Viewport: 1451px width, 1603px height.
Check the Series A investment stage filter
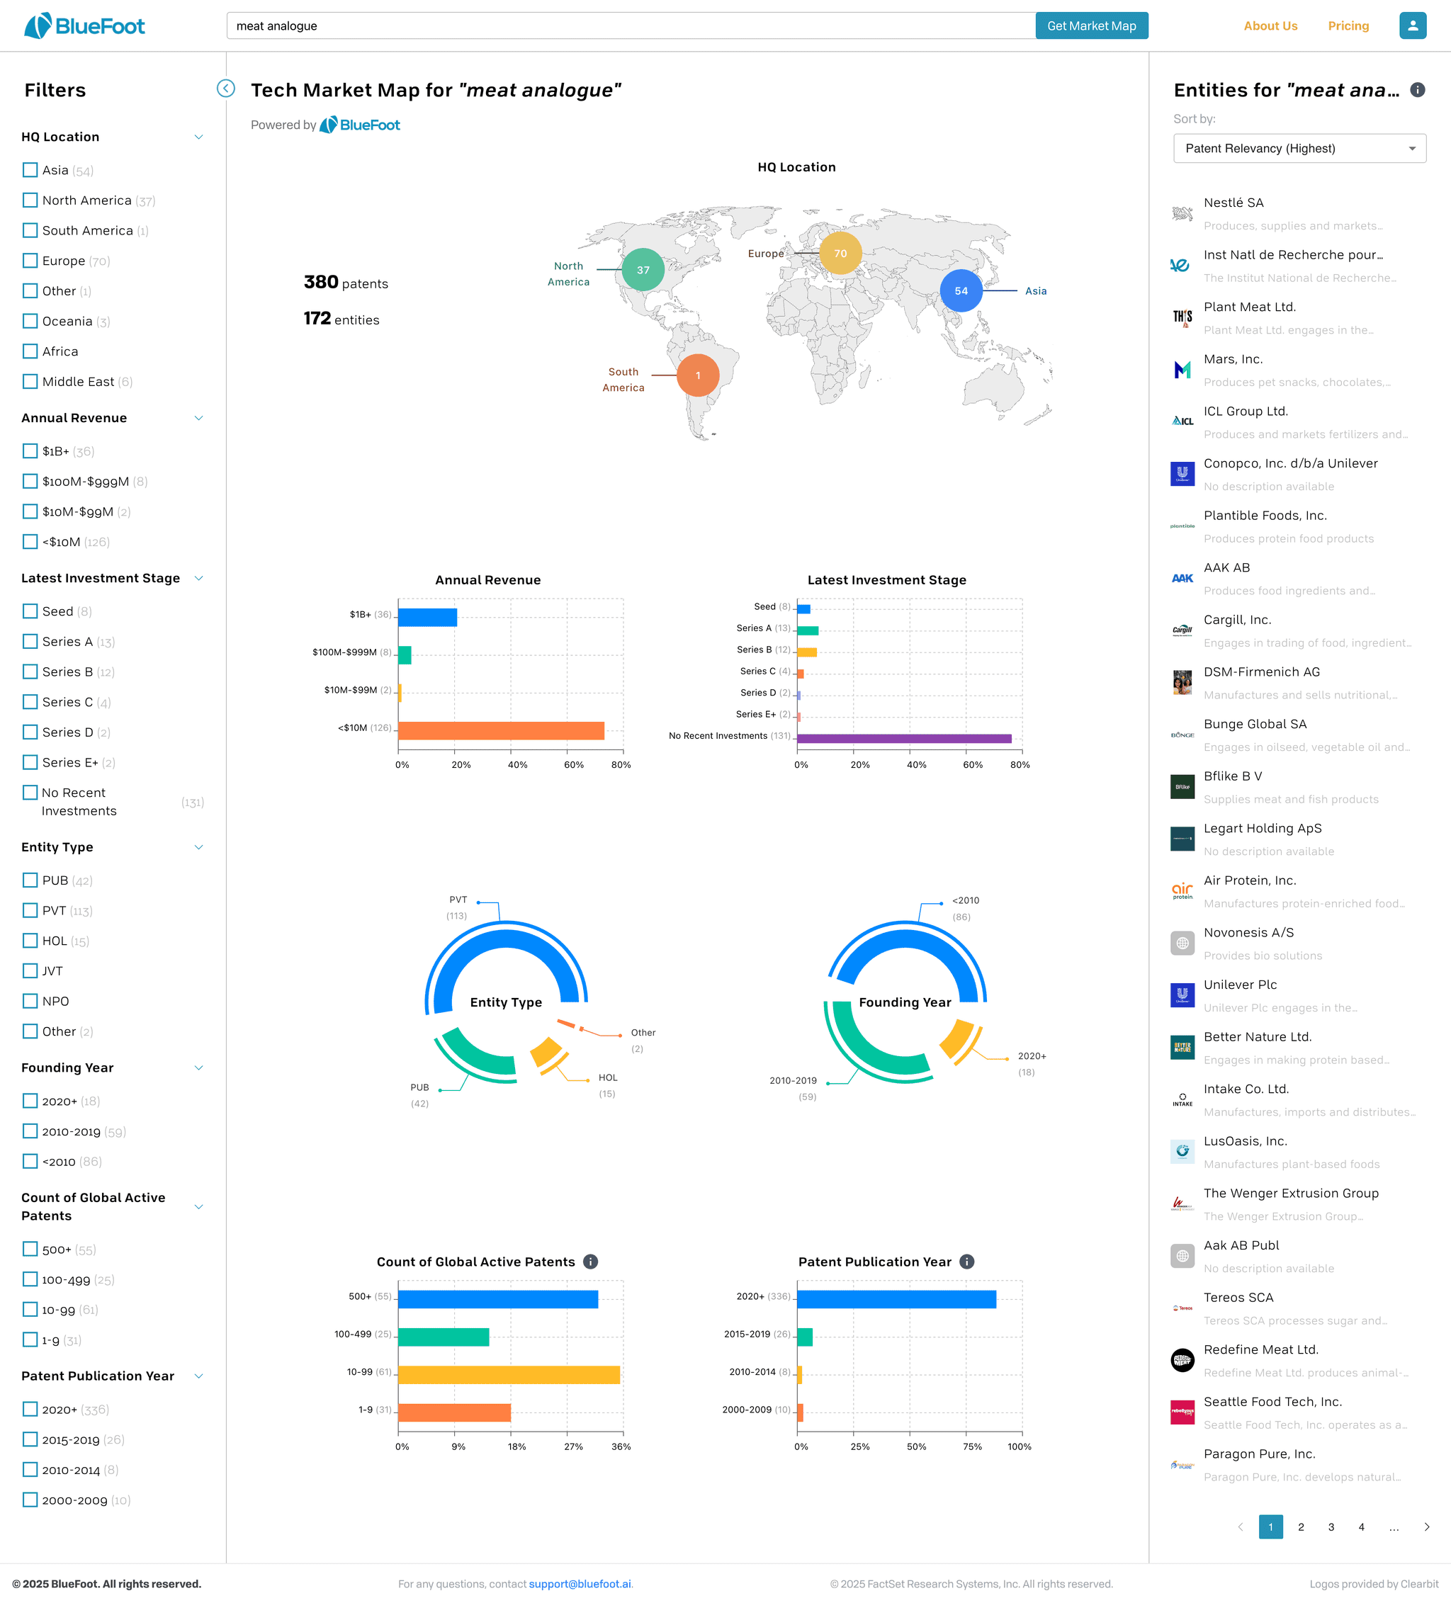tap(30, 642)
